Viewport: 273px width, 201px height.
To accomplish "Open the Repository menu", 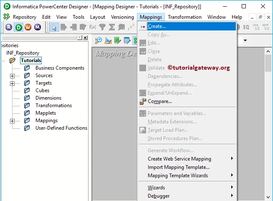I will 25,17.
